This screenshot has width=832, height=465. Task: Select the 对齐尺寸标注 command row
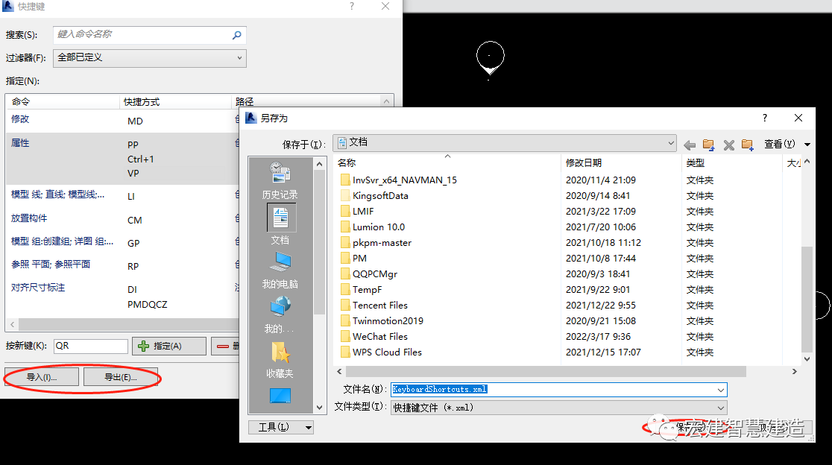point(122,296)
